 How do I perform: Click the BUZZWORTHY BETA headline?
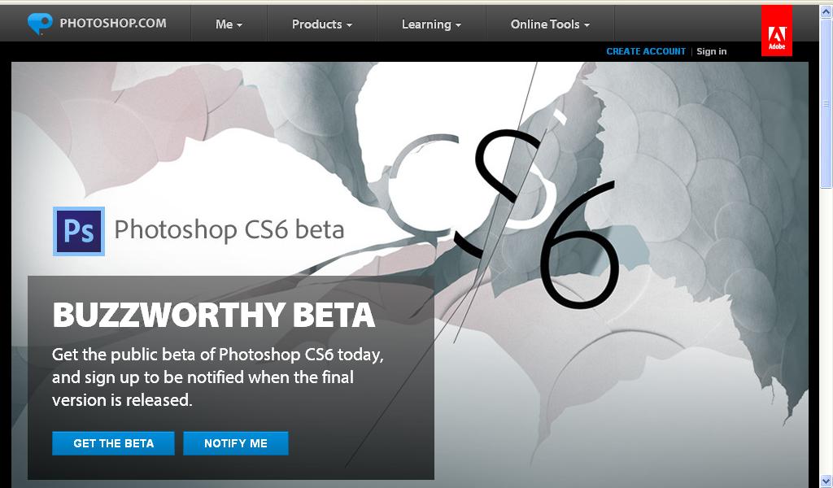pos(214,315)
